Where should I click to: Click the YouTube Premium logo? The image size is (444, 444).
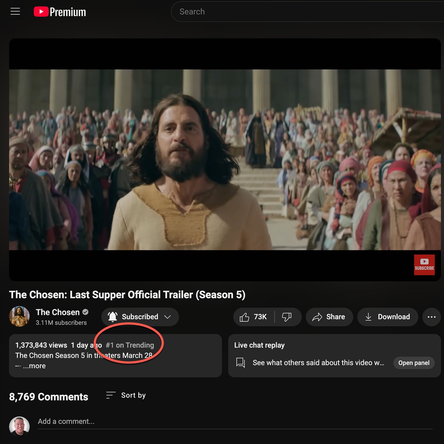pyautogui.click(x=60, y=12)
